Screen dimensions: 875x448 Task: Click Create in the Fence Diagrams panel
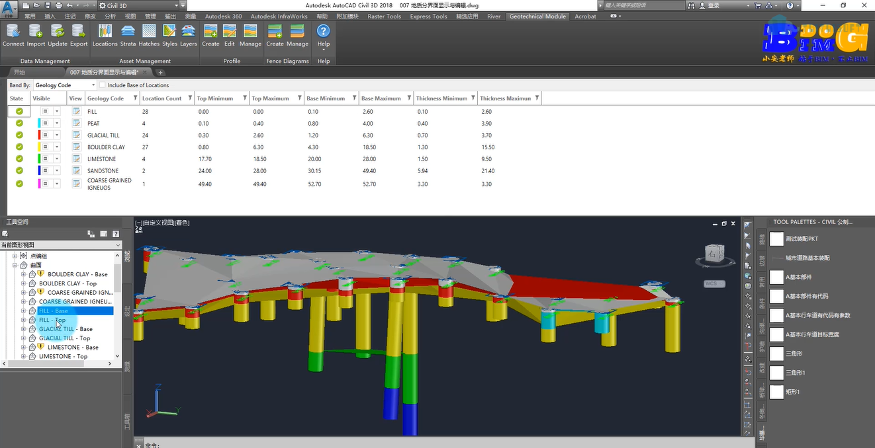(x=275, y=35)
